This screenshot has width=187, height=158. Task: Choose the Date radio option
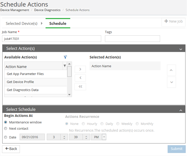point(6,137)
